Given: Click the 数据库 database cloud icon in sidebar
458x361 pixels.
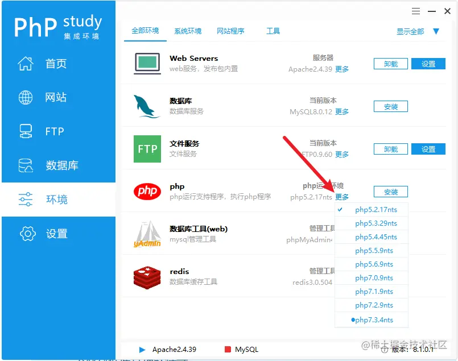Looking at the screenshot, I should pos(26,165).
